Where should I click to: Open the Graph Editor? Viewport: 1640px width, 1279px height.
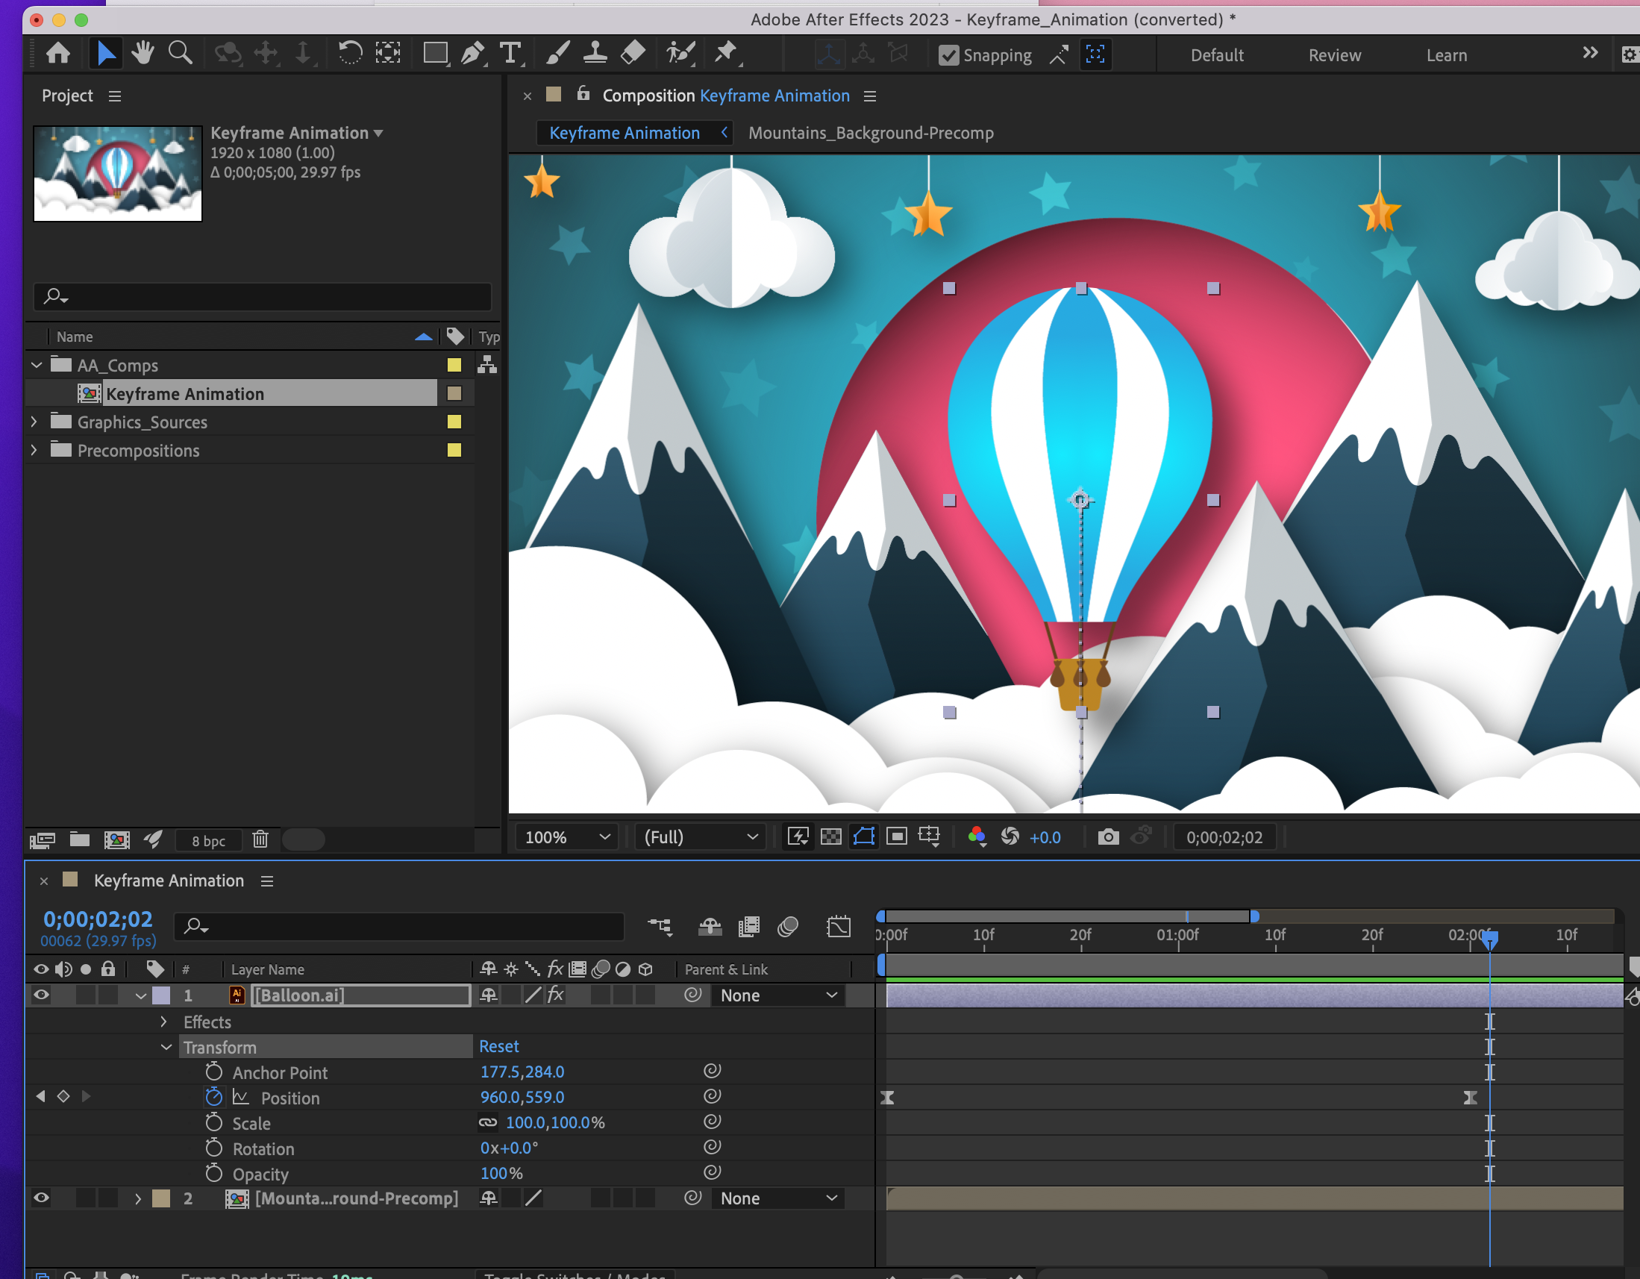click(839, 926)
